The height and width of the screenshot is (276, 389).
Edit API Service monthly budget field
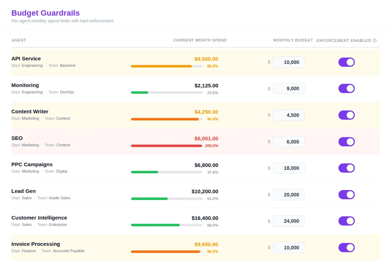coord(289,62)
